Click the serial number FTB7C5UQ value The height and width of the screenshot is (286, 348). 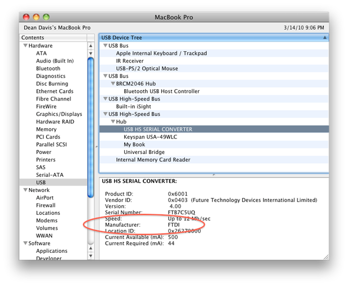[x=181, y=212]
